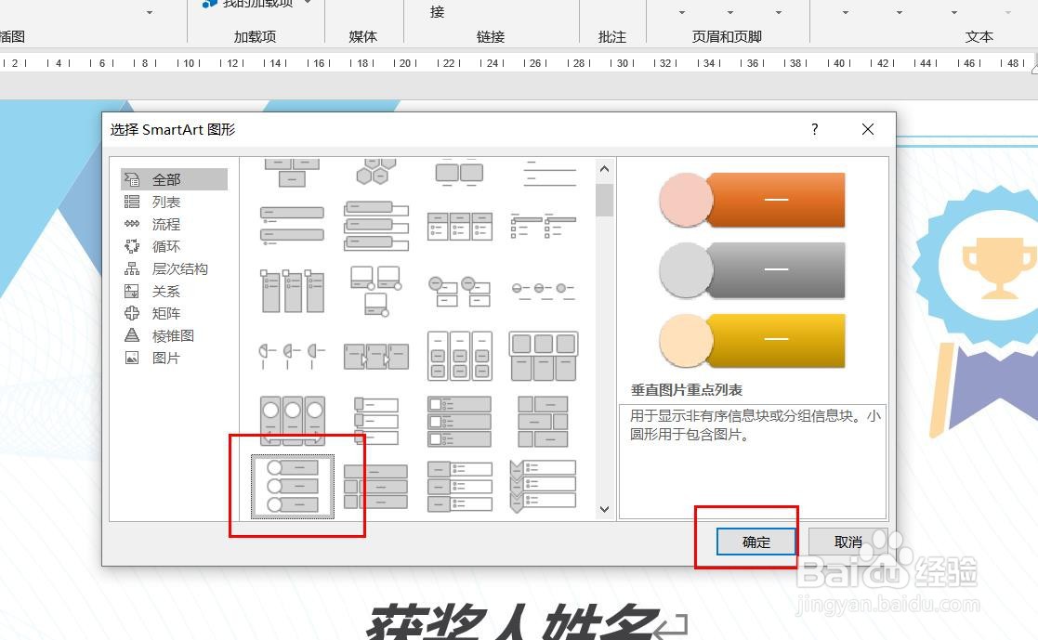The height and width of the screenshot is (640, 1038).
Task: Pick the white bars with small gray tabs layout
Action: click(x=376, y=421)
